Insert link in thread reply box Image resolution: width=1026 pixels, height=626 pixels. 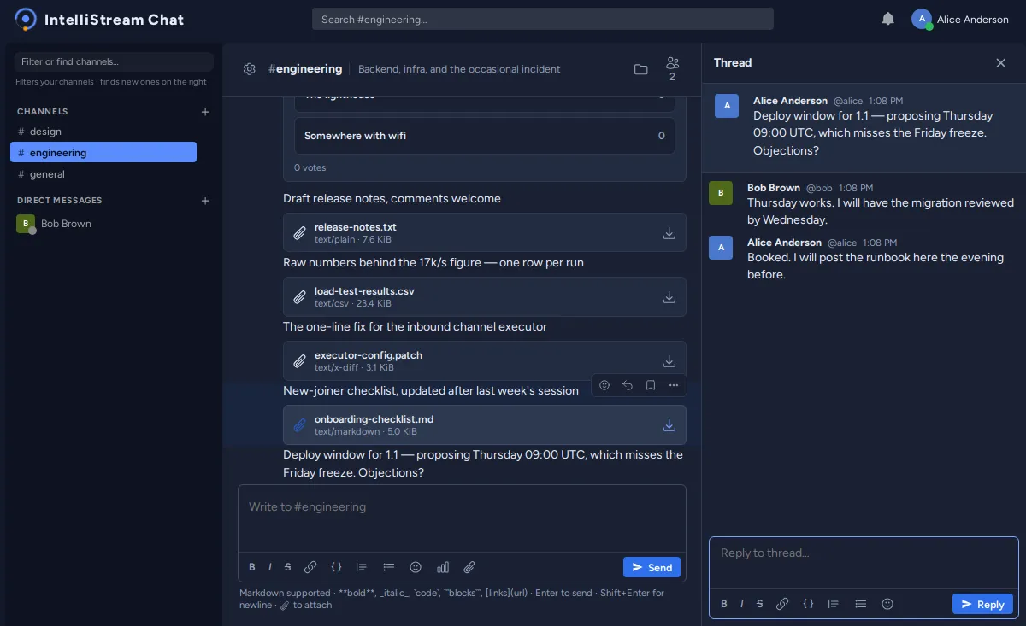pyautogui.click(x=782, y=604)
